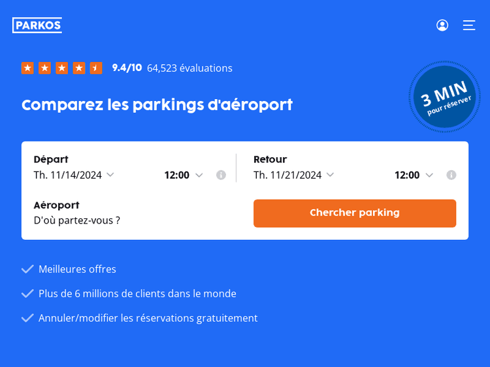Click the return time info icon
The height and width of the screenshot is (367, 490).
pos(451,175)
